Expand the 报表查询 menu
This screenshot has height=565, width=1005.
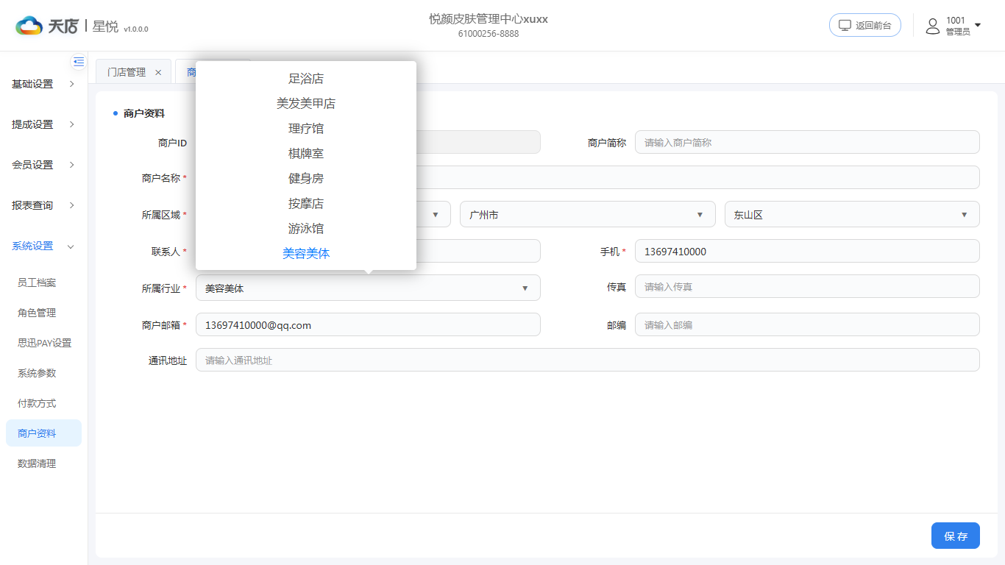[x=43, y=205]
